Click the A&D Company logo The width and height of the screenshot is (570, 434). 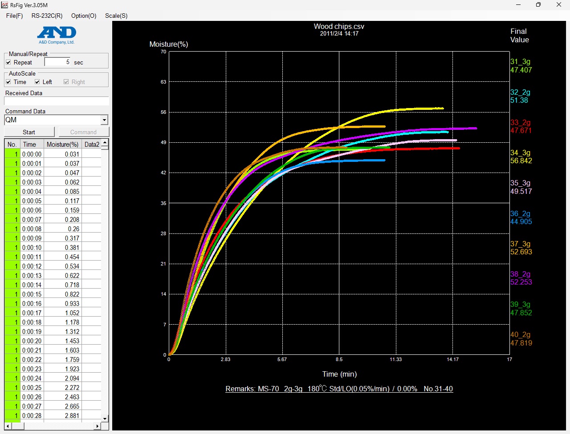pyautogui.click(x=57, y=35)
